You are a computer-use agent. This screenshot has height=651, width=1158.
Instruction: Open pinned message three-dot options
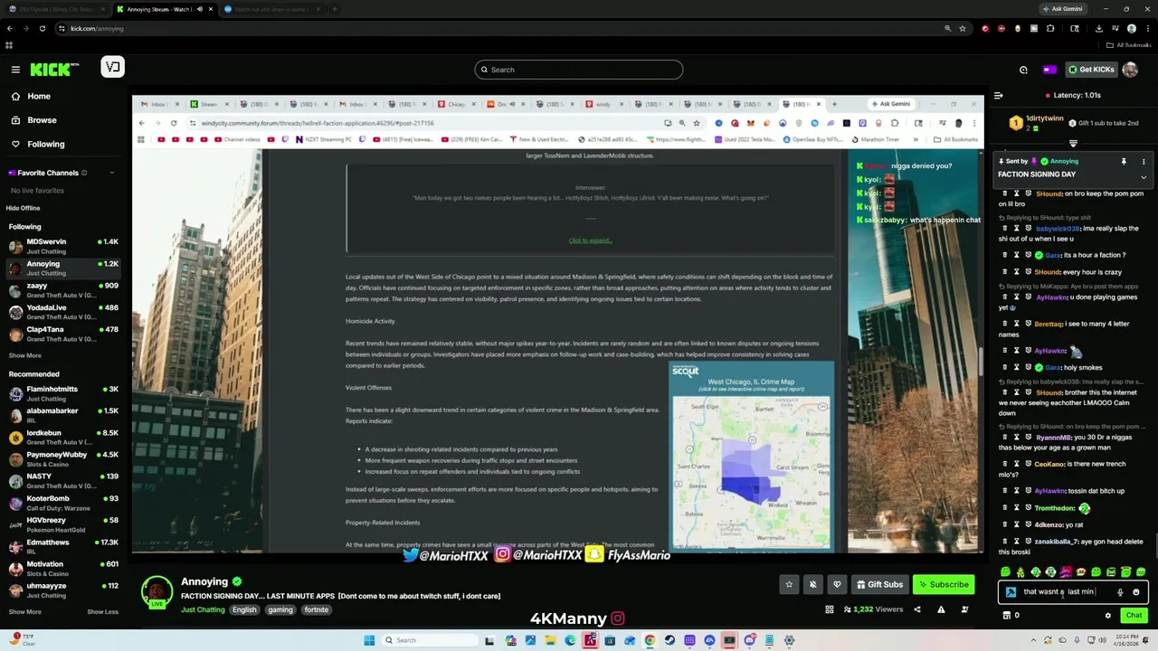coord(1144,162)
